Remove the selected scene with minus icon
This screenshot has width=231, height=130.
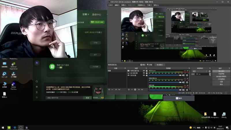[x=112, y=90]
